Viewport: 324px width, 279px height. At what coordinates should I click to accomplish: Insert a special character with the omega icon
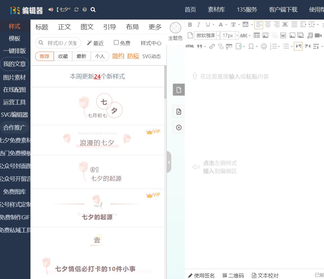(252, 46)
